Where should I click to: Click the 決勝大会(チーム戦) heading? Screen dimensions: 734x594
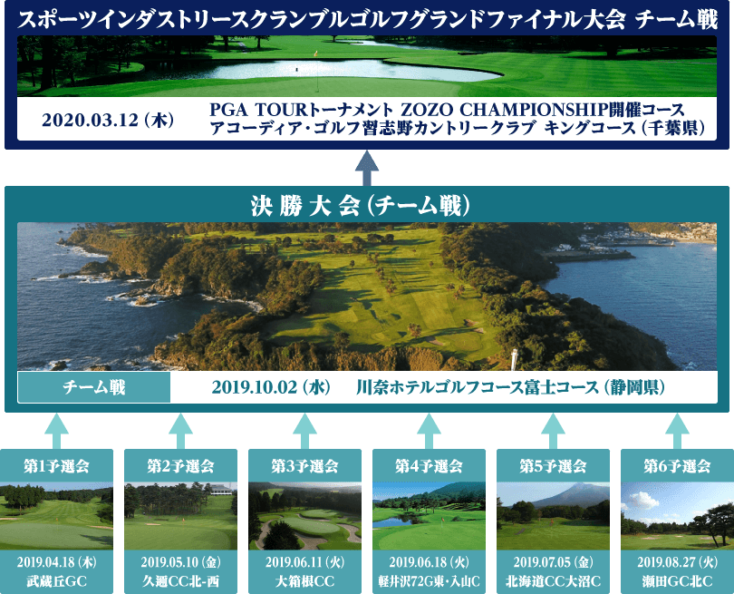pyautogui.click(x=360, y=205)
